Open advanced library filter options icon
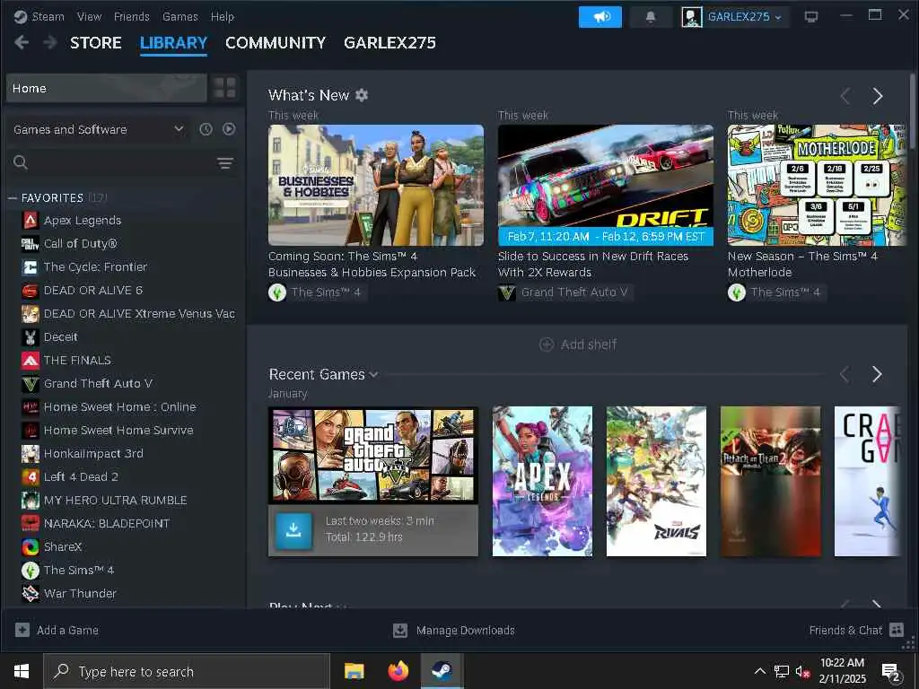The width and height of the screenshot is (919, 689). click(225, 163)
